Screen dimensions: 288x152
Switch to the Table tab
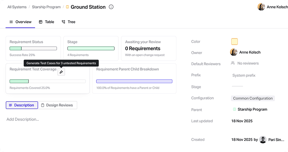(47, 22)
